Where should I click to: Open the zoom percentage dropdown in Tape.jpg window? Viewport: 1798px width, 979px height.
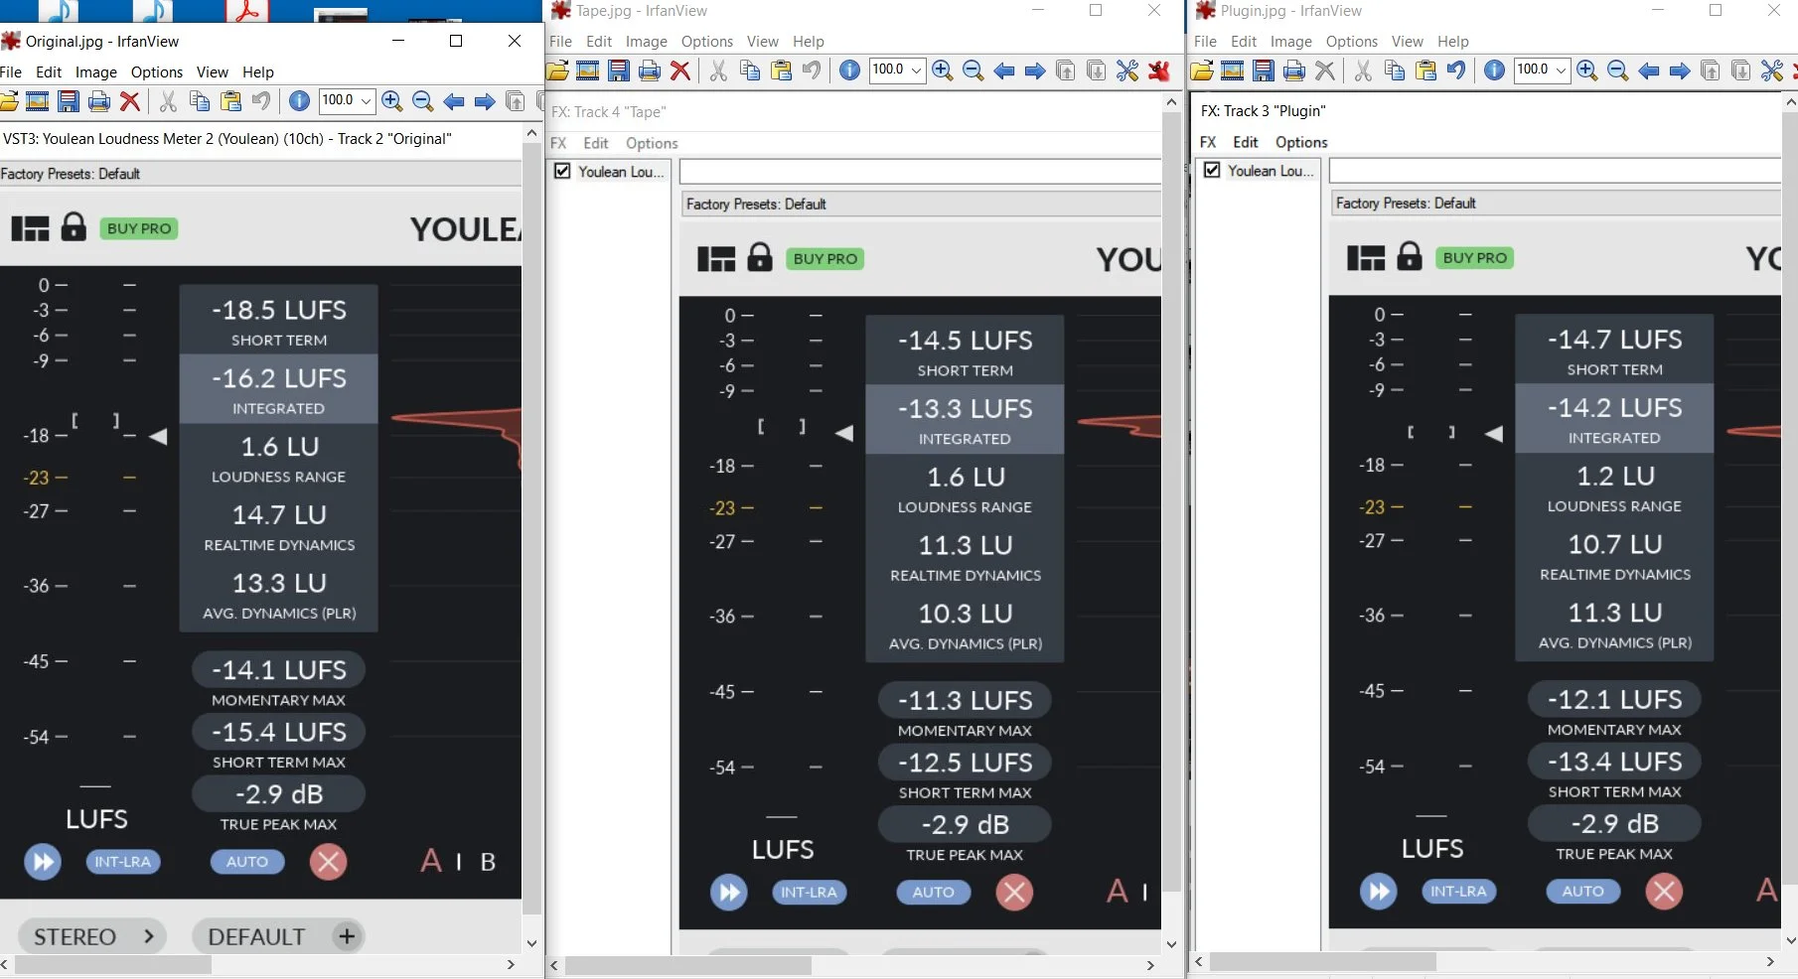[x=916, y=70]
